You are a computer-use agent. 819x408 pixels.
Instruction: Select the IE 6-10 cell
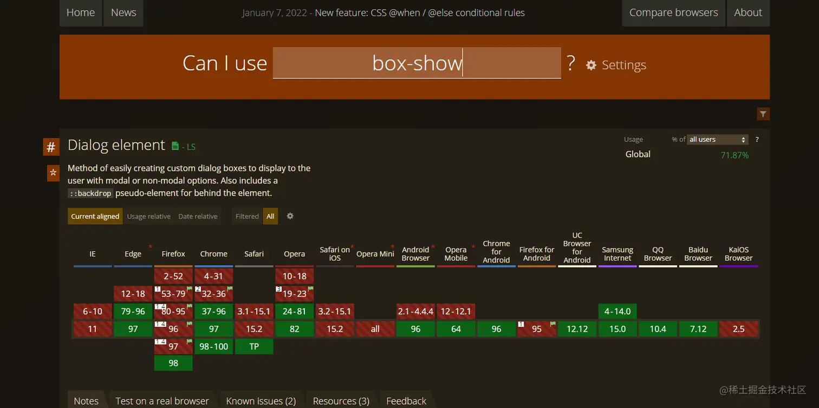(x=93, y=311)
